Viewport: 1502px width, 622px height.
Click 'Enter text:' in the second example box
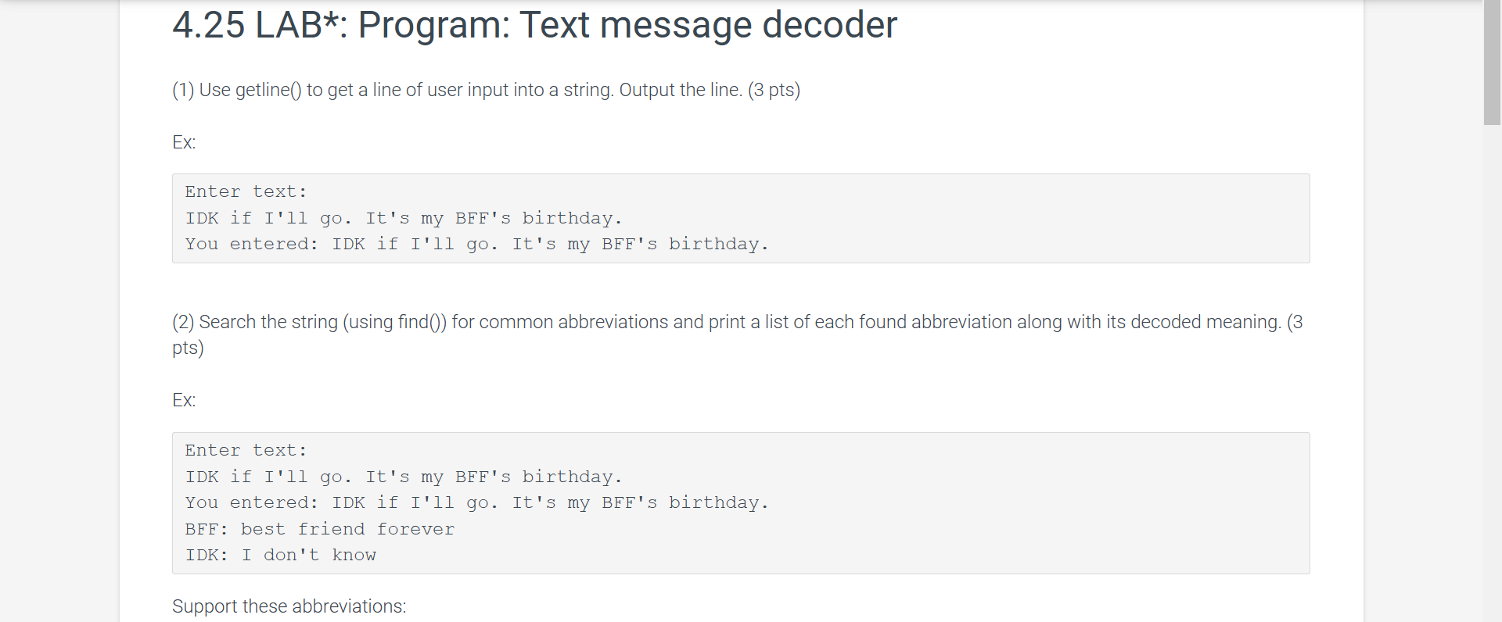click(x=246, y=450)
